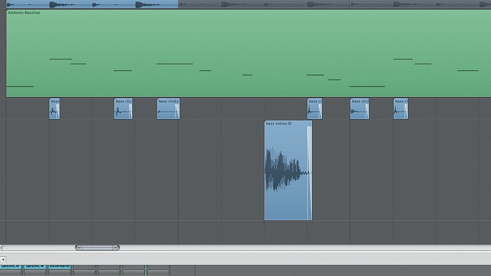The image size is (491, 276).
Task: Select the first bass clicks audio region
Action: [55, 108]
